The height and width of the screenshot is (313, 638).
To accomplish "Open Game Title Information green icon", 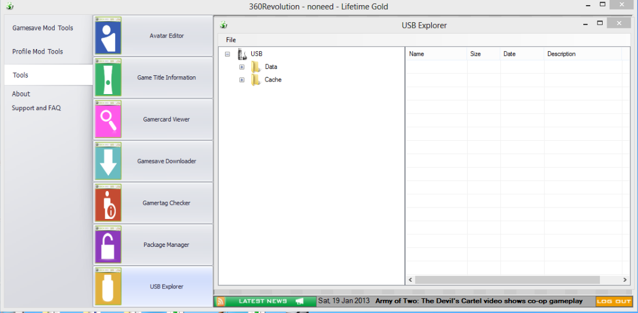I will tap(108, 78).
